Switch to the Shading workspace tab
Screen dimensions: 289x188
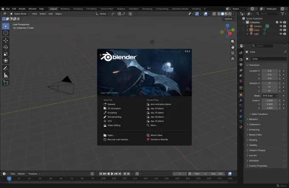121,9
